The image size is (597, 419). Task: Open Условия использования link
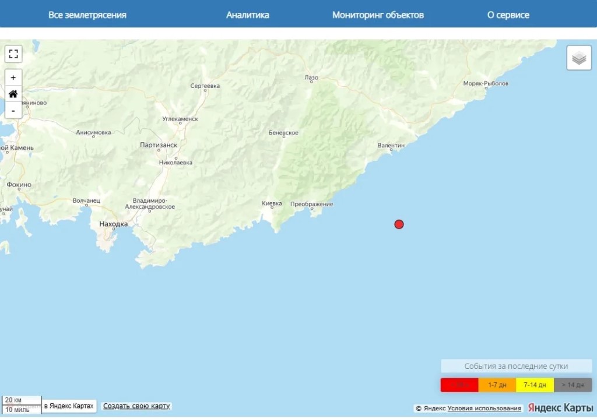(484, 409)
